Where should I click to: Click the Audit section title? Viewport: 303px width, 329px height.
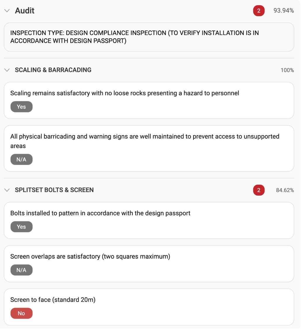coord(25,11)
